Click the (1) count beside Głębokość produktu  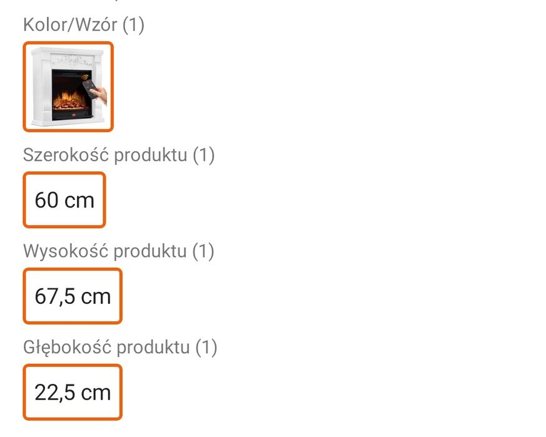click(206, 347)
